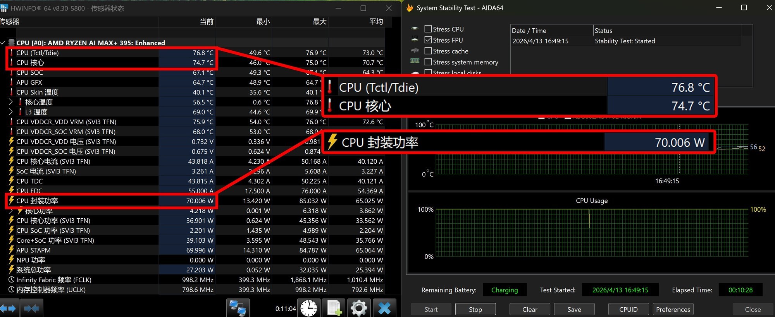The width and height of the screenshot is (775, 317).
Task: Enable the Stress CPU checkbox
Action: coord(428,29)
